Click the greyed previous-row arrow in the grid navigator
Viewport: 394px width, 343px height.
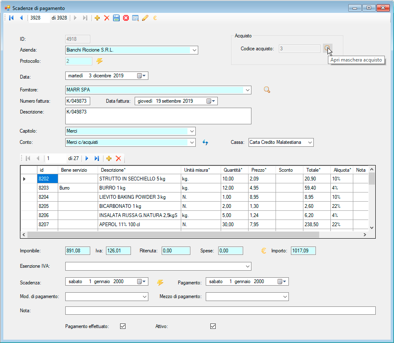[38, 158]
